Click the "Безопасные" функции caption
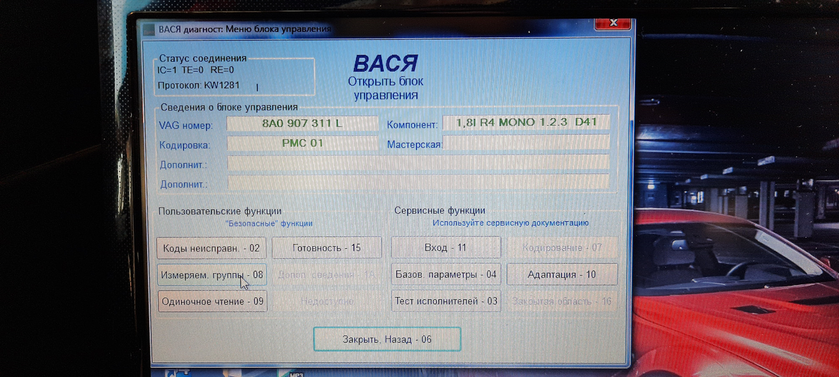This screenshot has height=377, width=839. (269, 223)
